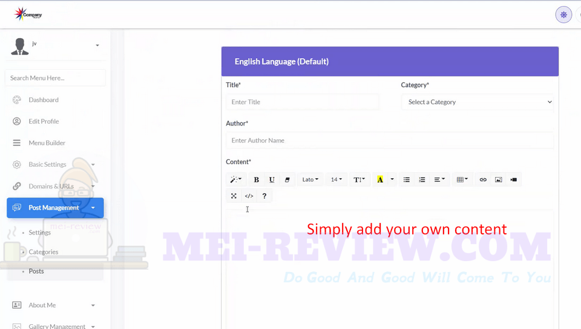The height and width of the screenshot is (329, 581).
Task: Click the English Language (Default) header
Action: tap(390, 62)
